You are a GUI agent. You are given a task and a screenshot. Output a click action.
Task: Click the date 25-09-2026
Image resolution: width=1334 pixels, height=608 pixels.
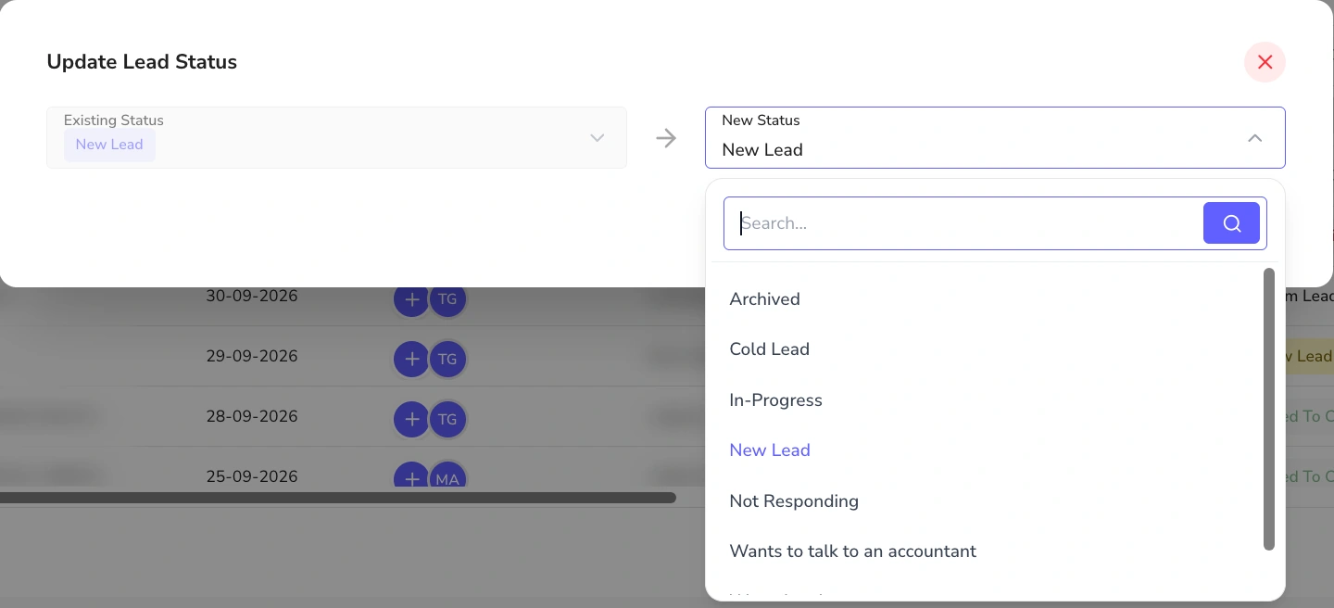pos(252,477)
